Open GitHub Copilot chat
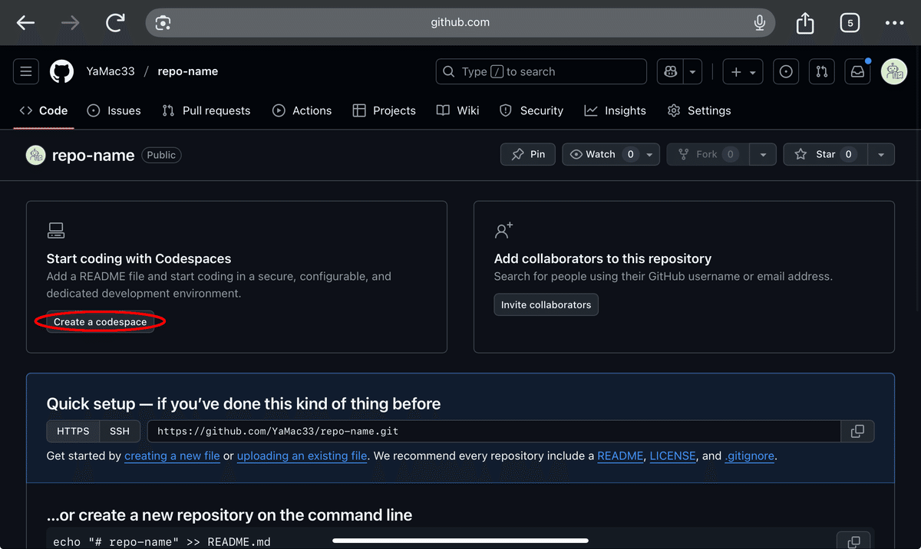921x549 pixels. [x=669, y=71]
